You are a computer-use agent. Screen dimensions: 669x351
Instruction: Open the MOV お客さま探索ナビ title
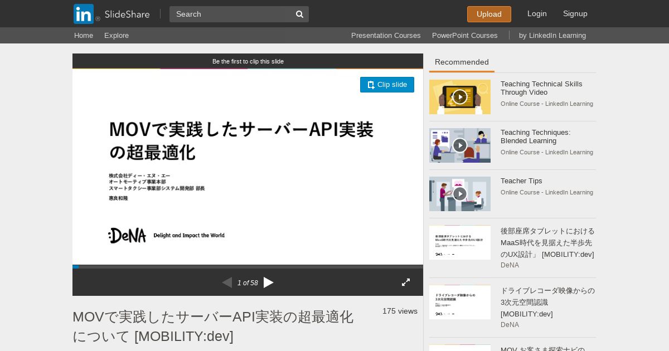pyautogui.click(x=542, y=348)
